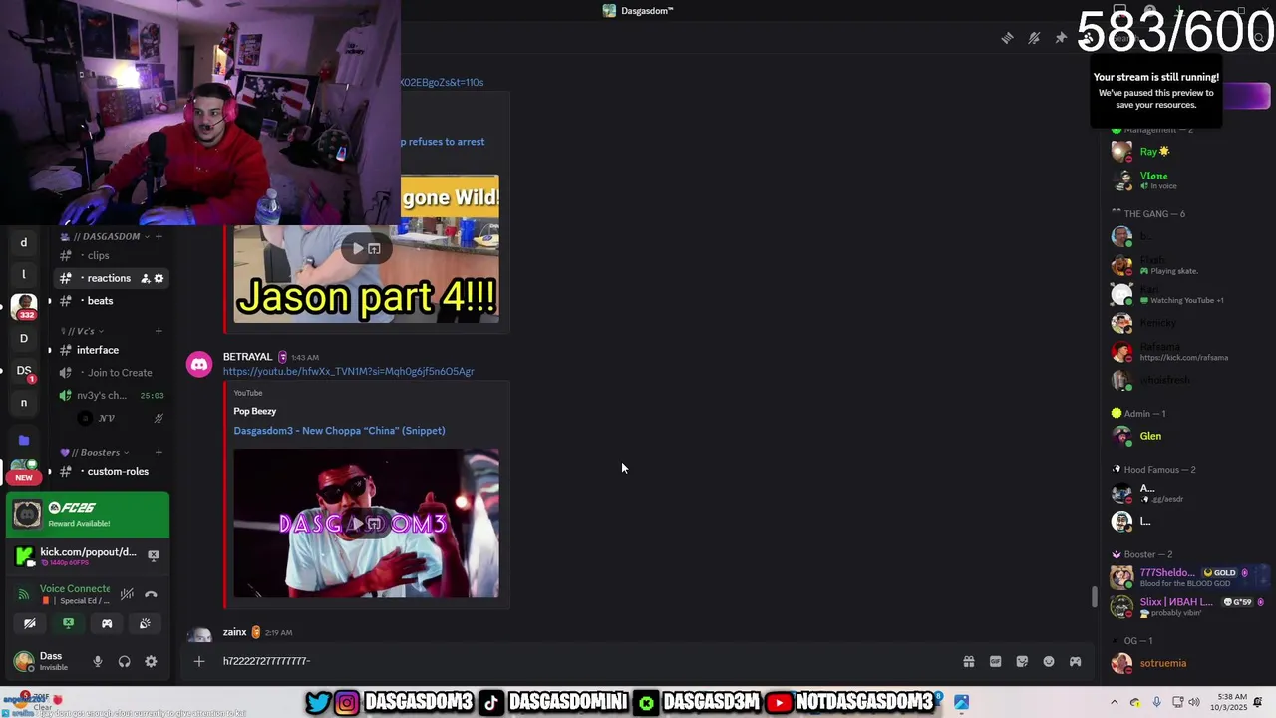
Task: Open taskbar volume speaker icon
Action: pyautogui.click(x=1193, y=702)
